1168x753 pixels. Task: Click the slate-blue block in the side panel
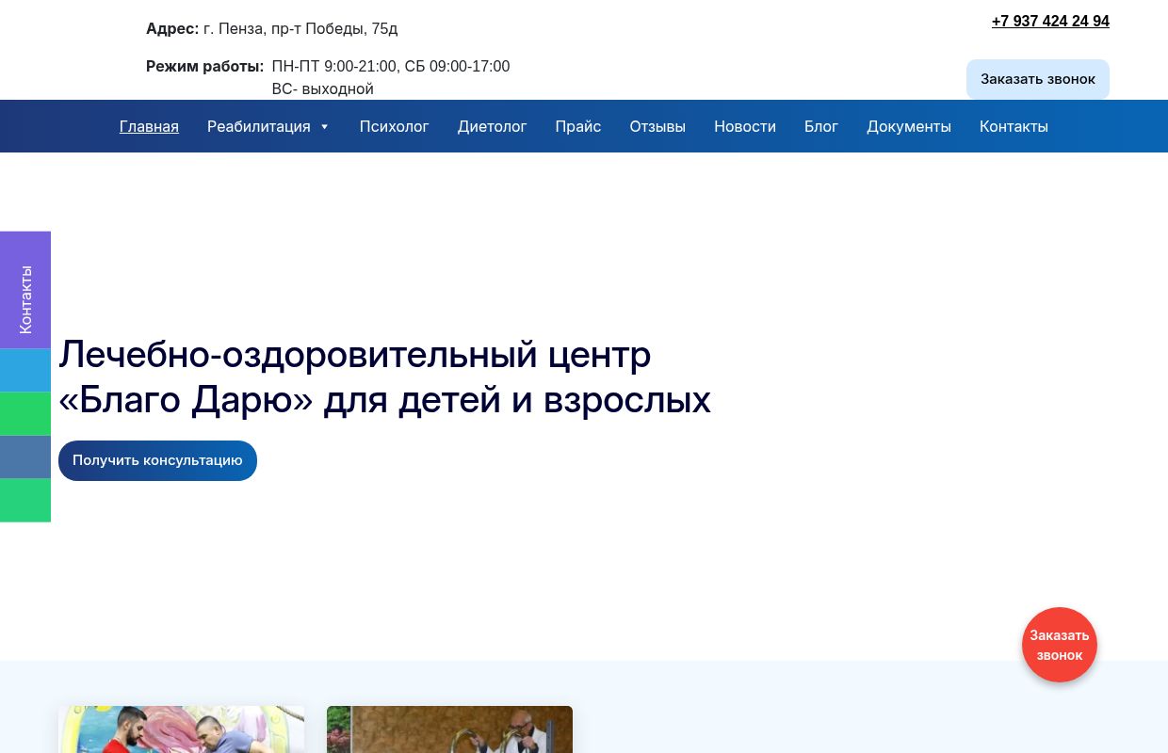tap(25, 457)
